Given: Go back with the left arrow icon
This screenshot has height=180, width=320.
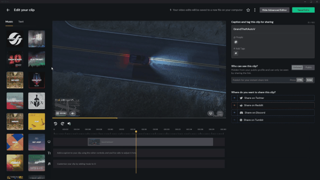Looking at the screenshot, I should [x=8, y=10].
